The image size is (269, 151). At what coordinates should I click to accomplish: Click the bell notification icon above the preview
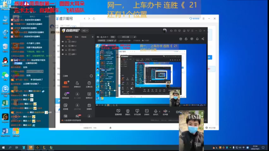[x=197, y=39]
